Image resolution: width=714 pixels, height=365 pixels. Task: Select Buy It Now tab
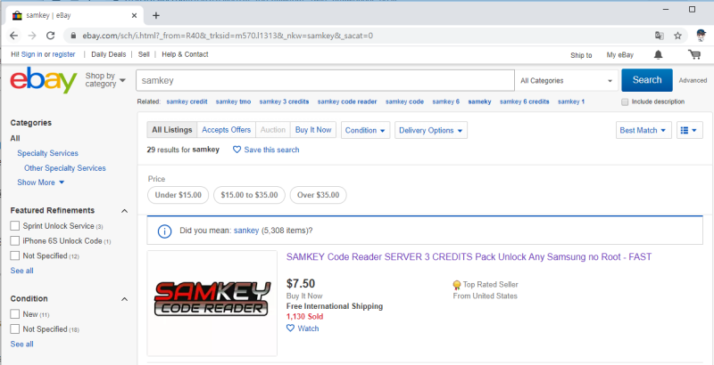click(313, 130)
